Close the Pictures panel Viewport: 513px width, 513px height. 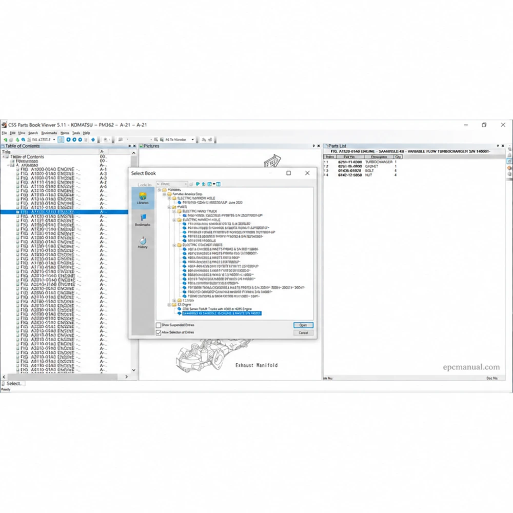(319, 146)
